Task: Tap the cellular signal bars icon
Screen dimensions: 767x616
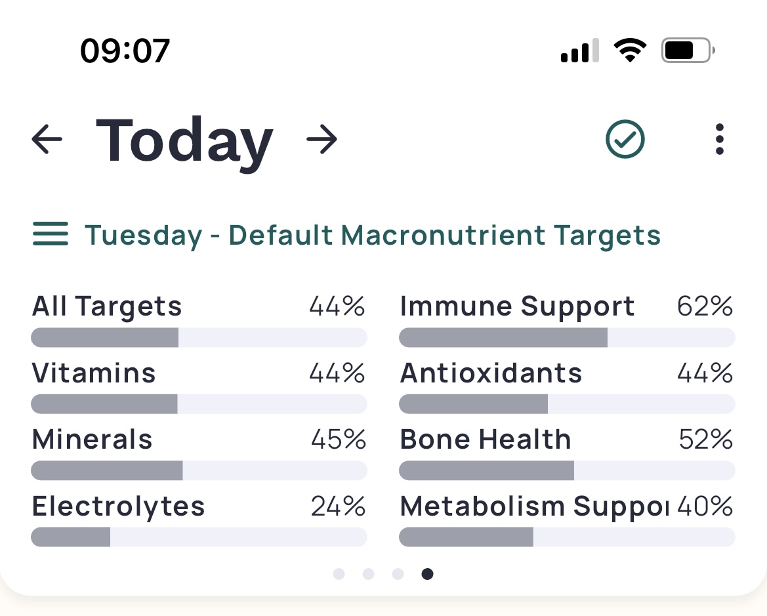Action: click(580, 51)
